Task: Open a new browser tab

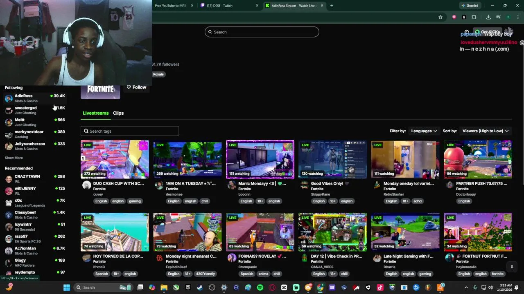Action: [x=332, y=6]
